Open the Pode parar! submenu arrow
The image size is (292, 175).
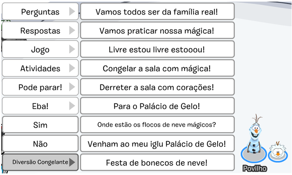(72, 87)
